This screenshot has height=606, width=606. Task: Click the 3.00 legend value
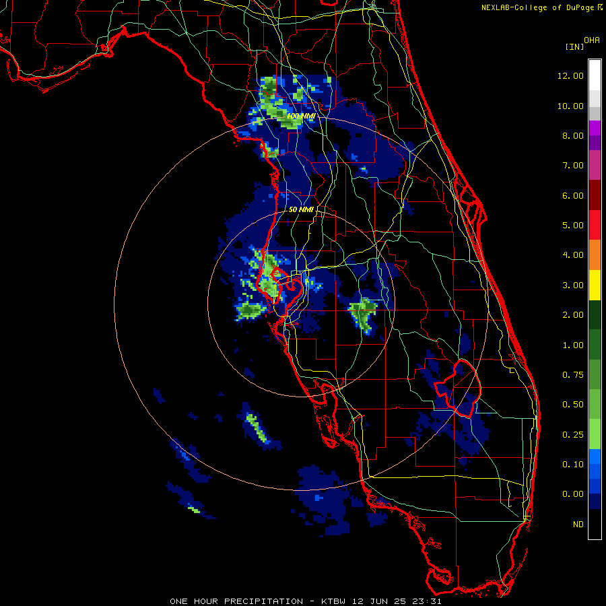coord(573,285)
